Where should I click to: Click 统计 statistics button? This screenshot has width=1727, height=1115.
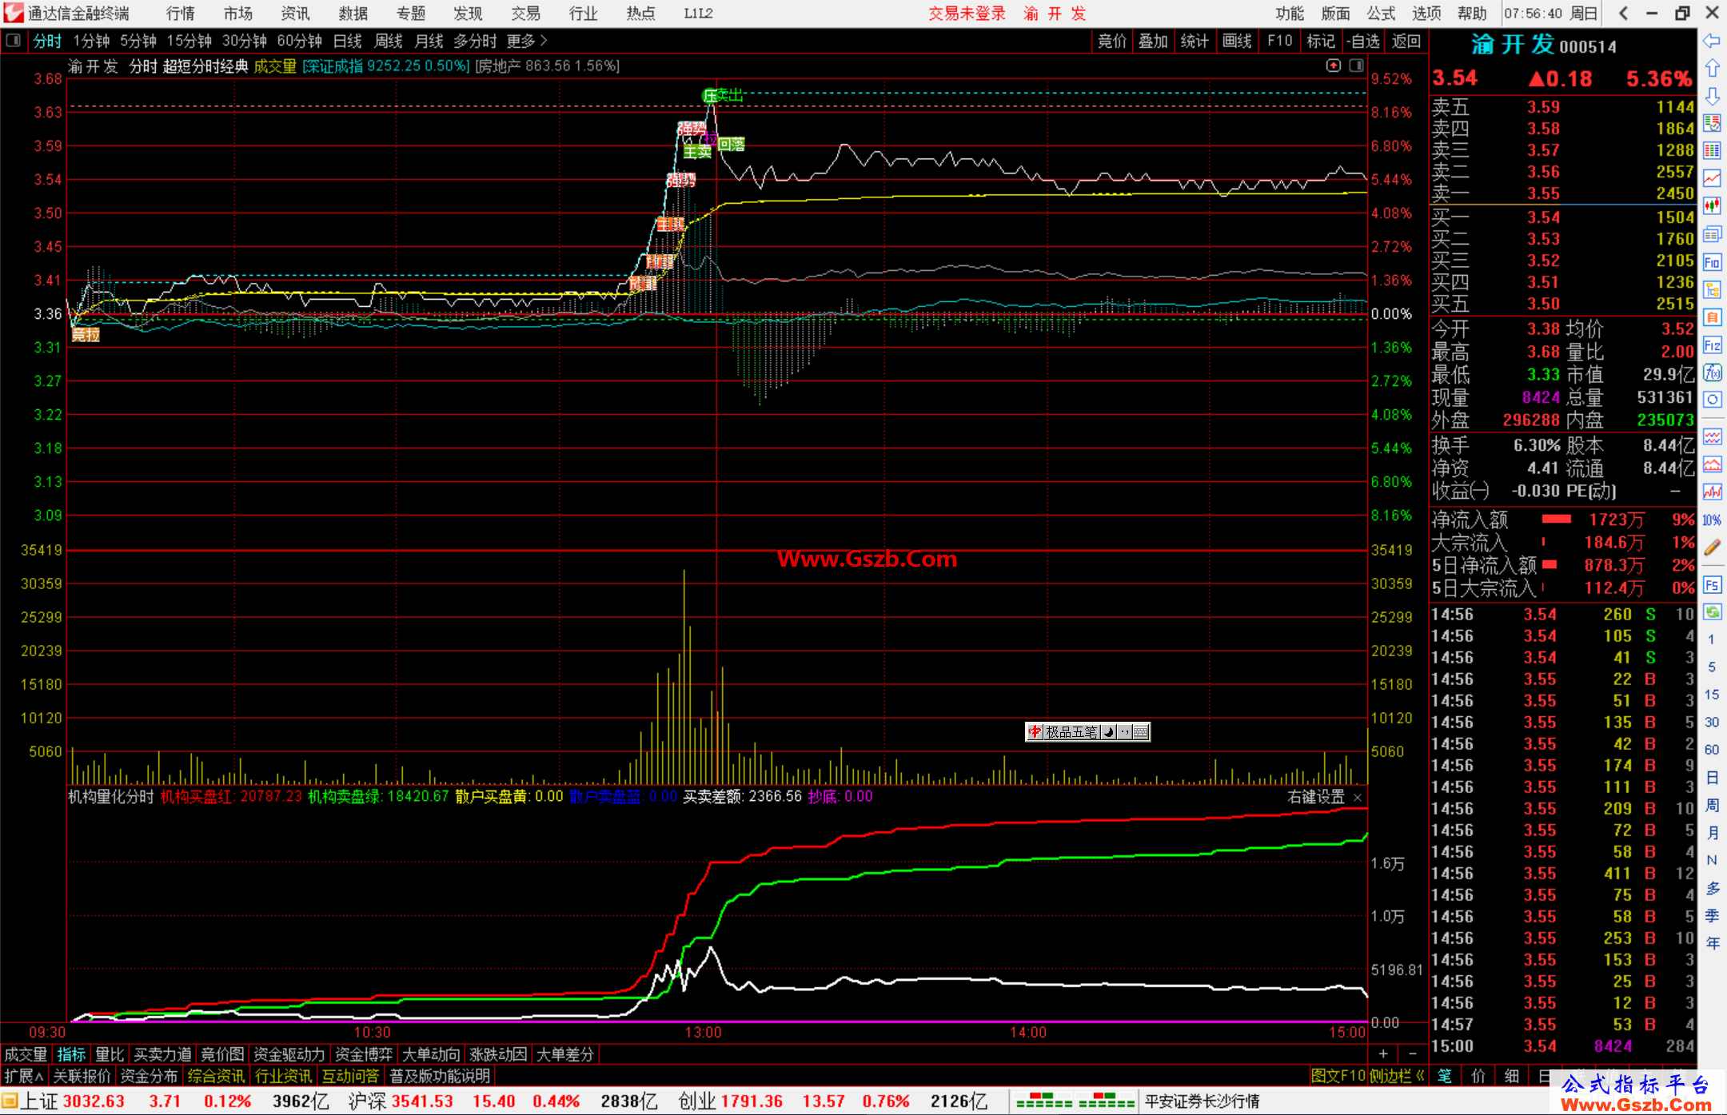(1195, 41)
